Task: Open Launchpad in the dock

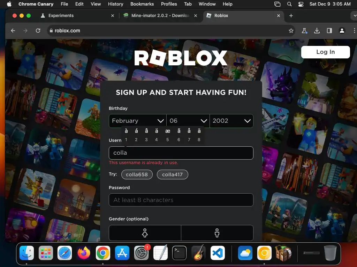Action: (x=46, y=253)
